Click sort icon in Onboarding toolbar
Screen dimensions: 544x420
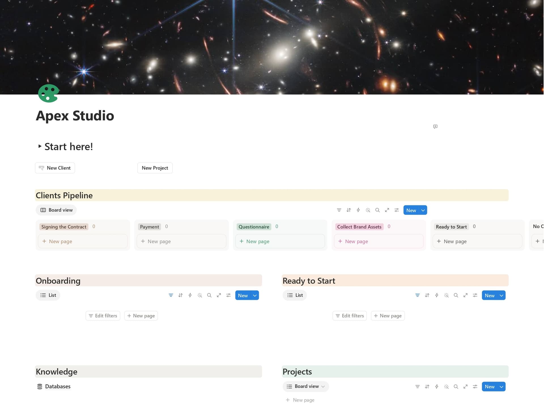(180, 295)
